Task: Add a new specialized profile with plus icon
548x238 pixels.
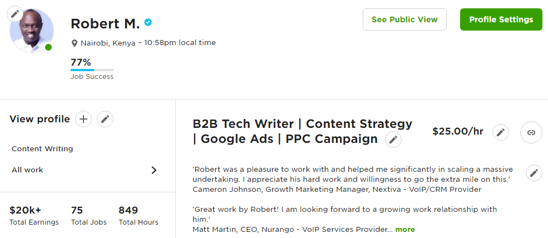Action: click(x=83, y=119)
